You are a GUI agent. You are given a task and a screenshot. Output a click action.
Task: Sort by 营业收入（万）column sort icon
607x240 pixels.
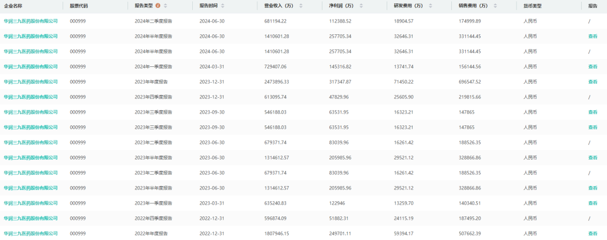[x=301, y=6]
